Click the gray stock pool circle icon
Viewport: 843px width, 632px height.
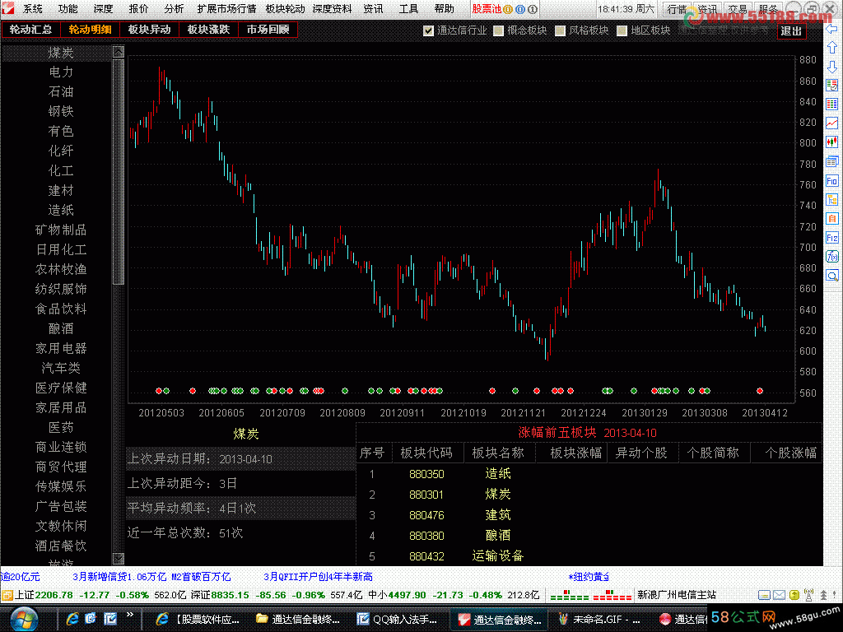533,9
